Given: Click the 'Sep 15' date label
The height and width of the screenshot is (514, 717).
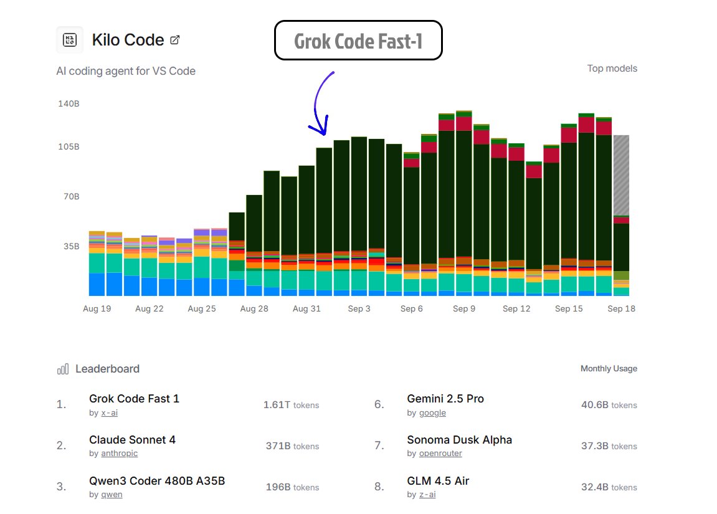Looking at the screenshot, I should click(569, 308).
